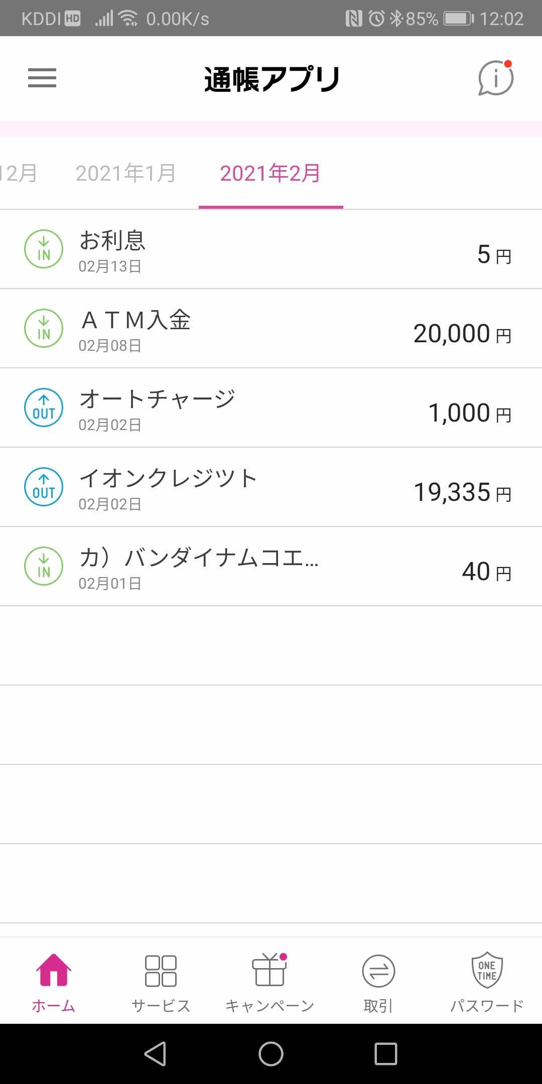
Task: Select the 2021年2月 tab
Action: pyautogui.click(x=270, y=174)
